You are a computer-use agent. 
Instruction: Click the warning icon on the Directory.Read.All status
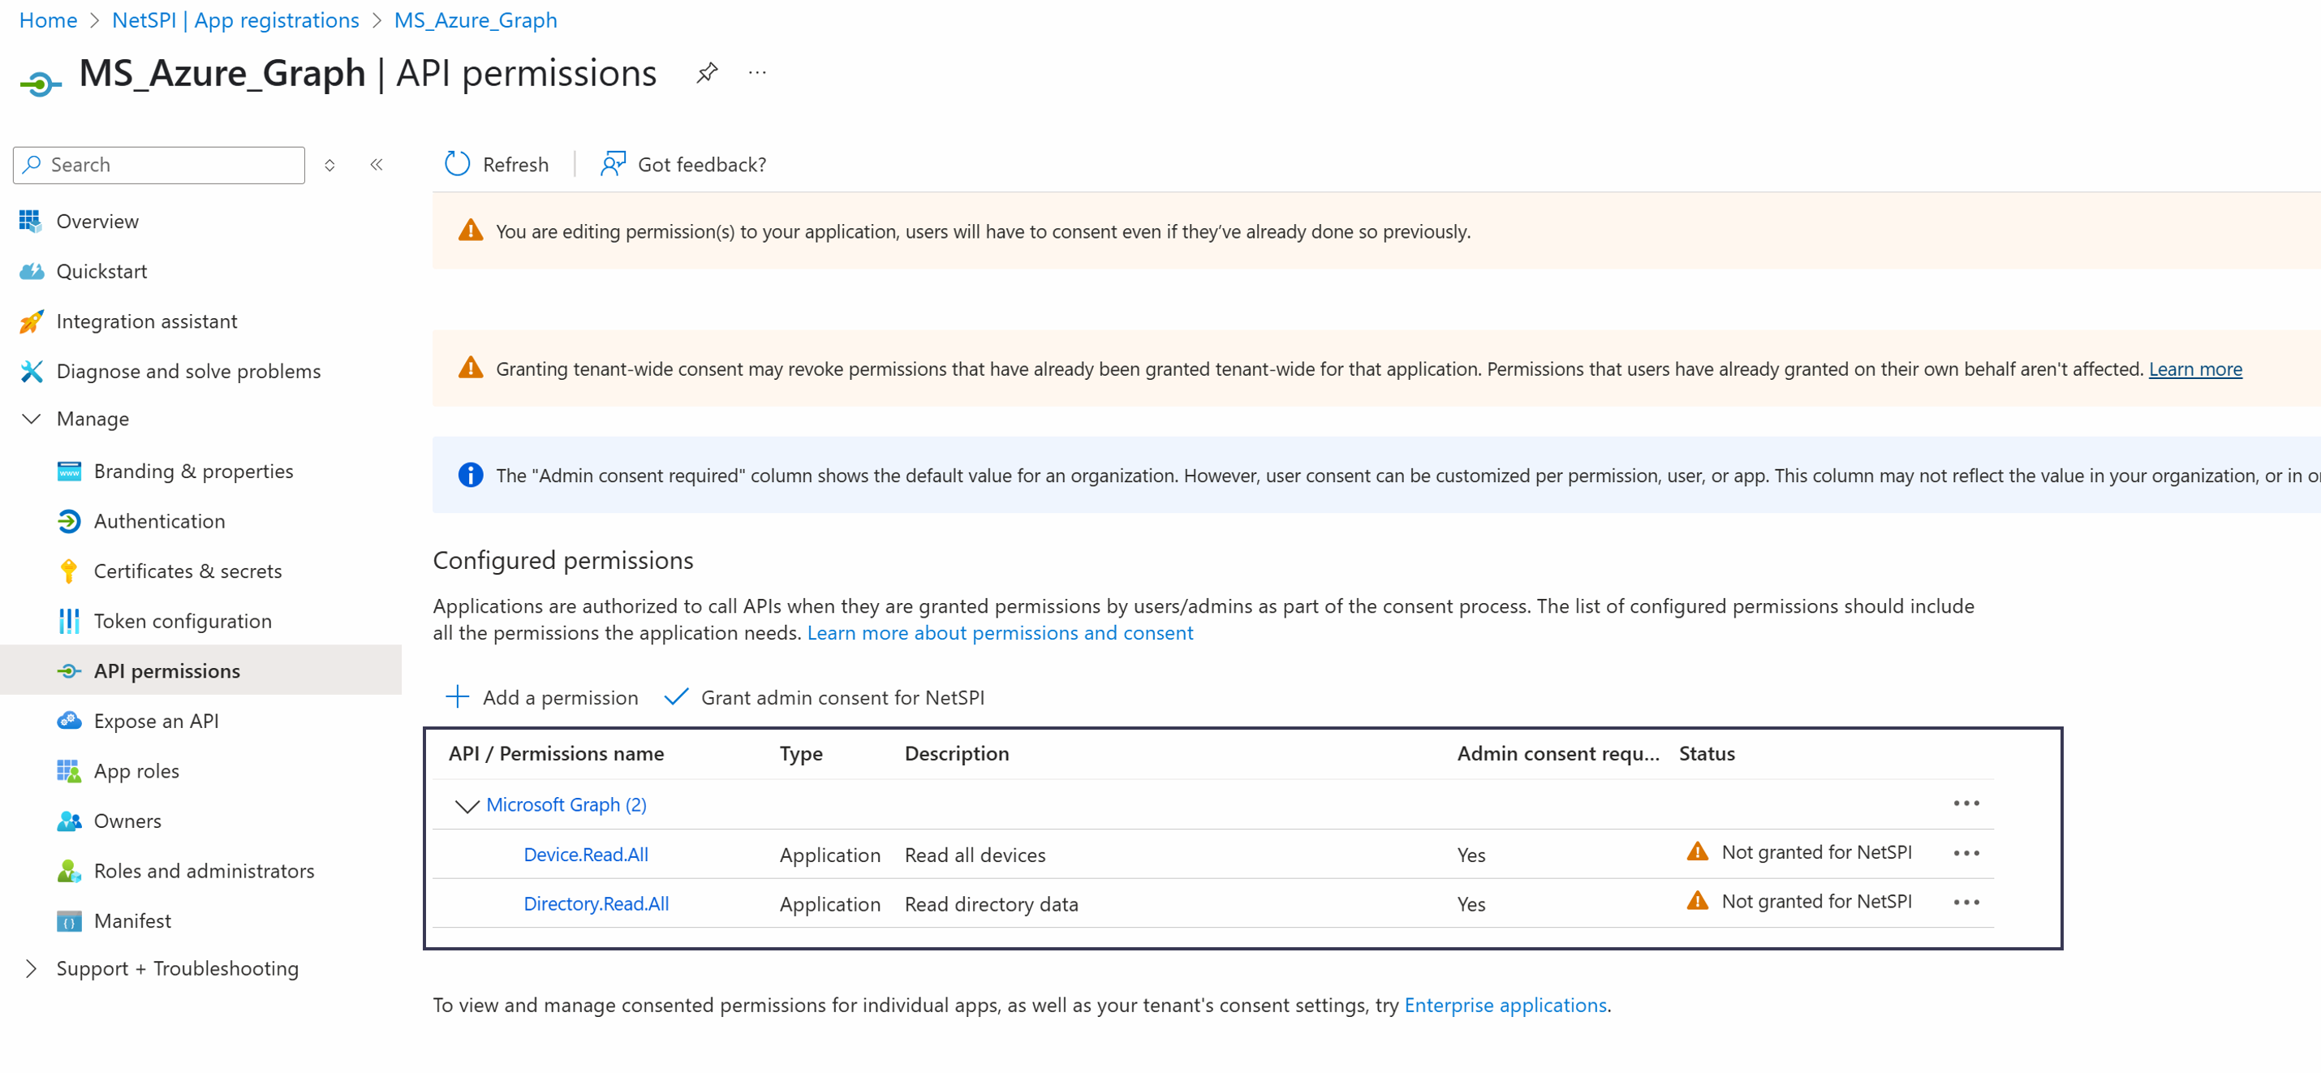[x=1698, y=901]
